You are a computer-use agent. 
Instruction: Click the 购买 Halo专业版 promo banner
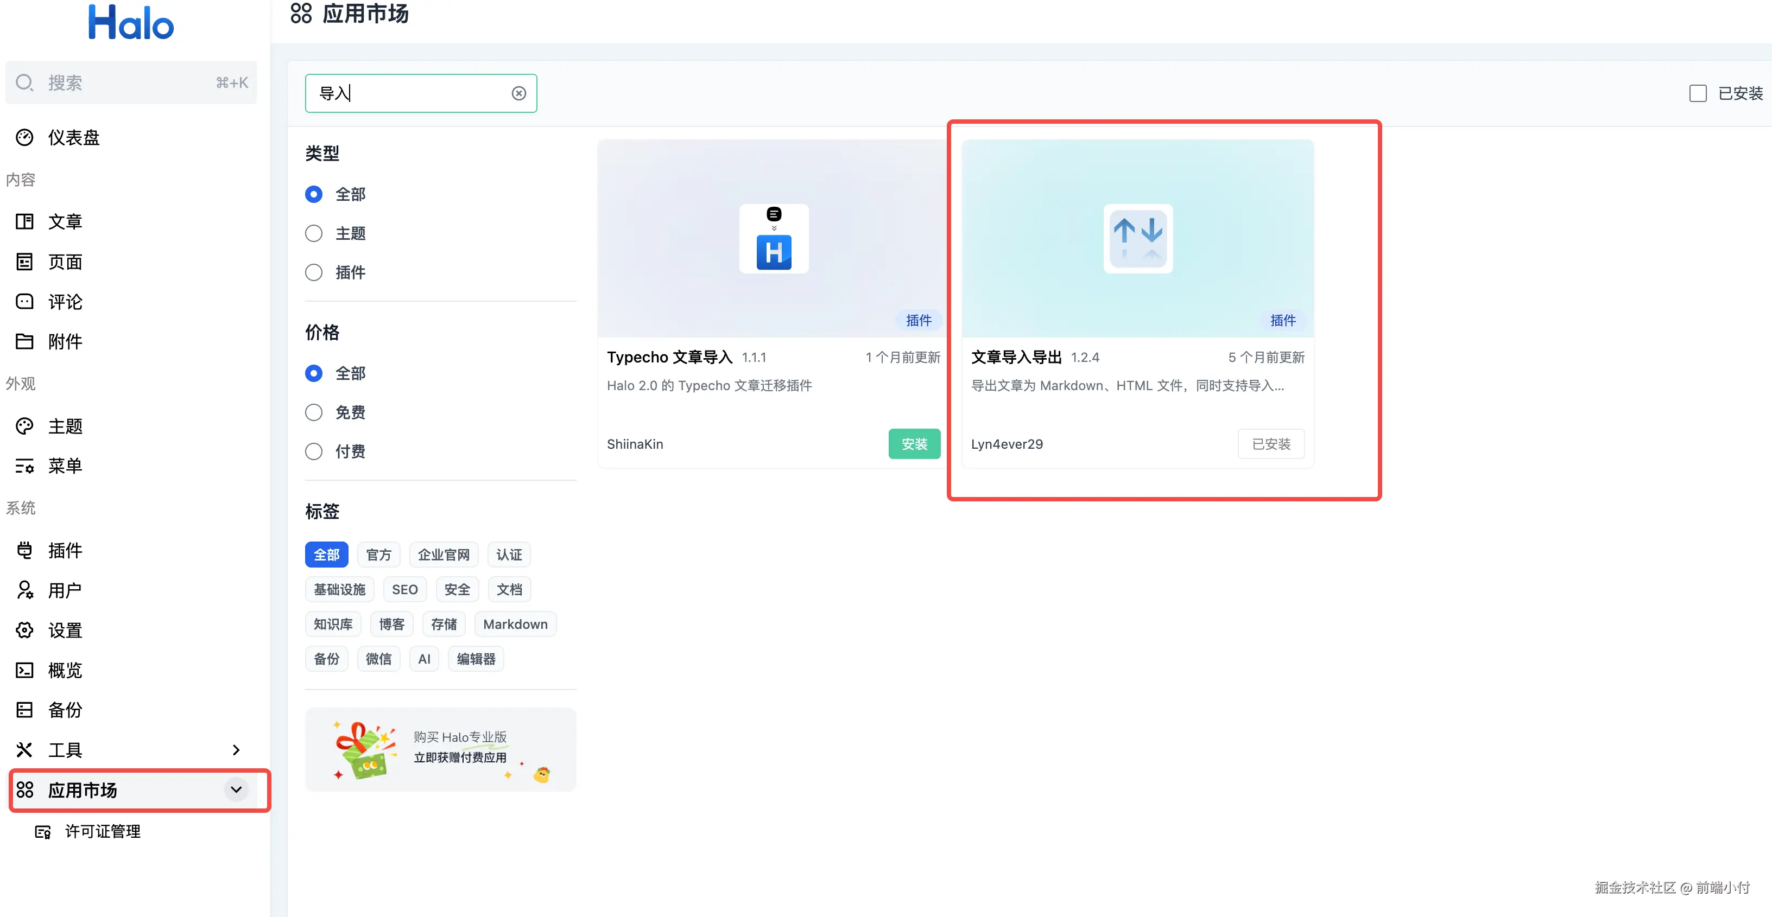point(440,749)
